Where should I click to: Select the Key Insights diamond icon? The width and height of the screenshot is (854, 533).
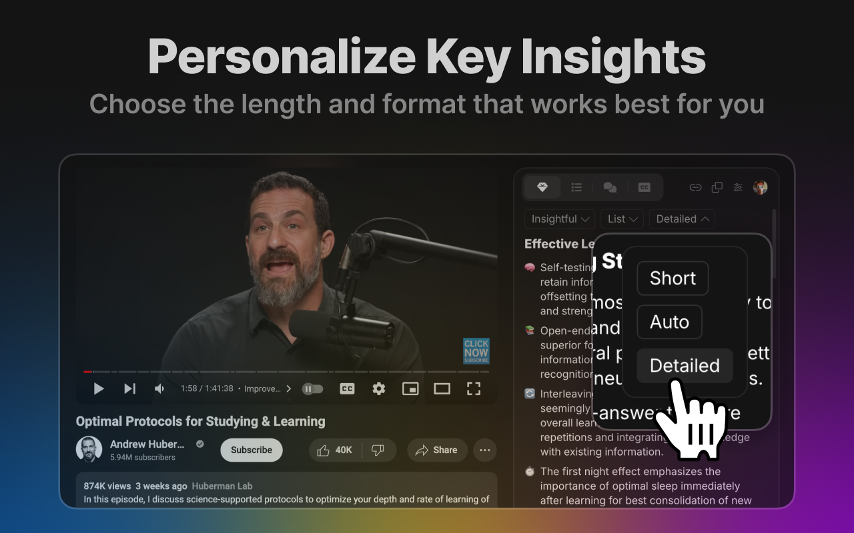[542, 187]
